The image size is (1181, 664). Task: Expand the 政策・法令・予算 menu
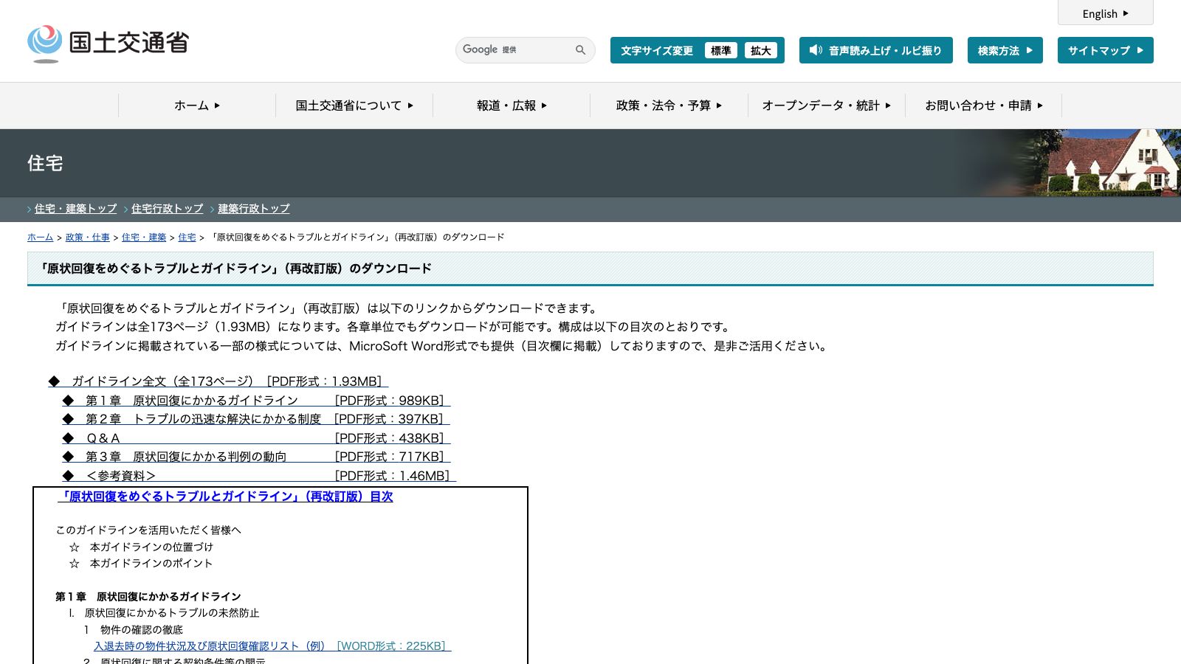click(669, 106)
